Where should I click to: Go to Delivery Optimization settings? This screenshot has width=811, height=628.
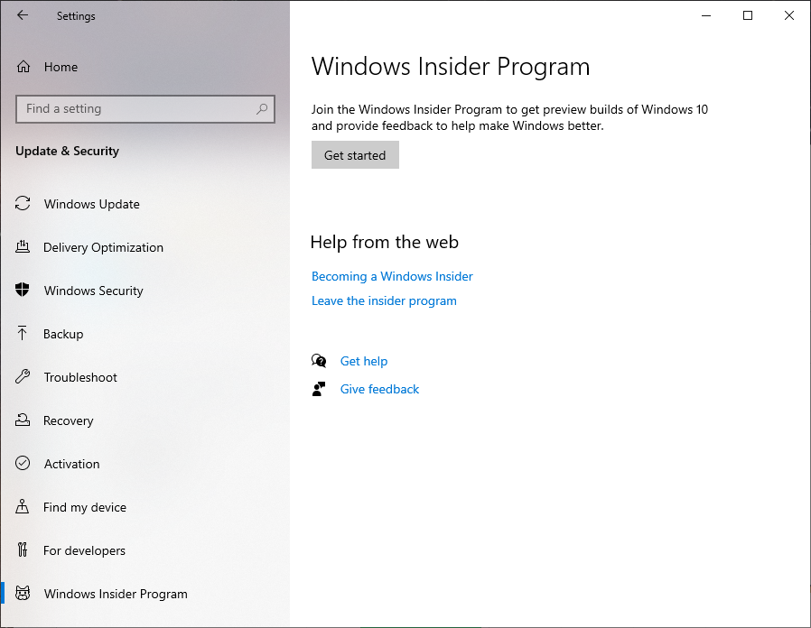104,247
